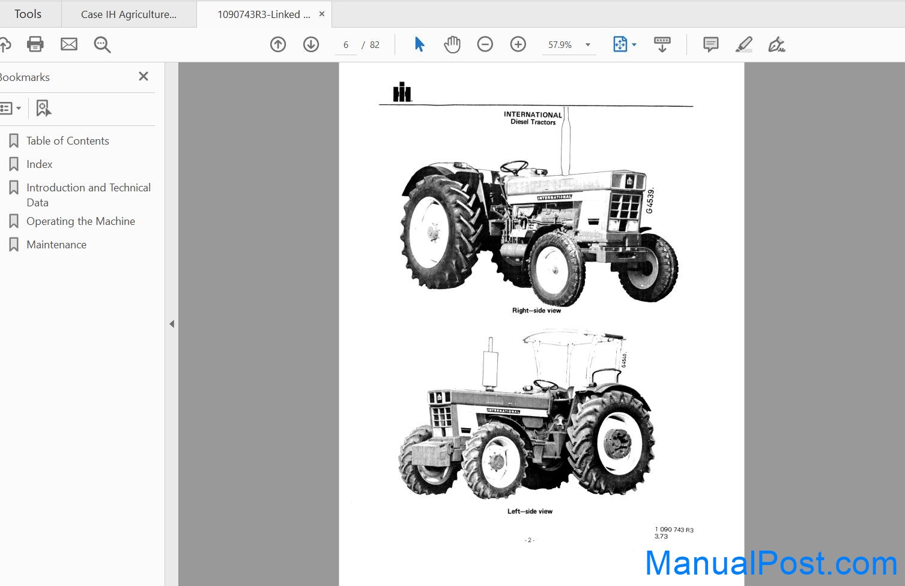Click the upload to cloud icon

click(5, 44)
